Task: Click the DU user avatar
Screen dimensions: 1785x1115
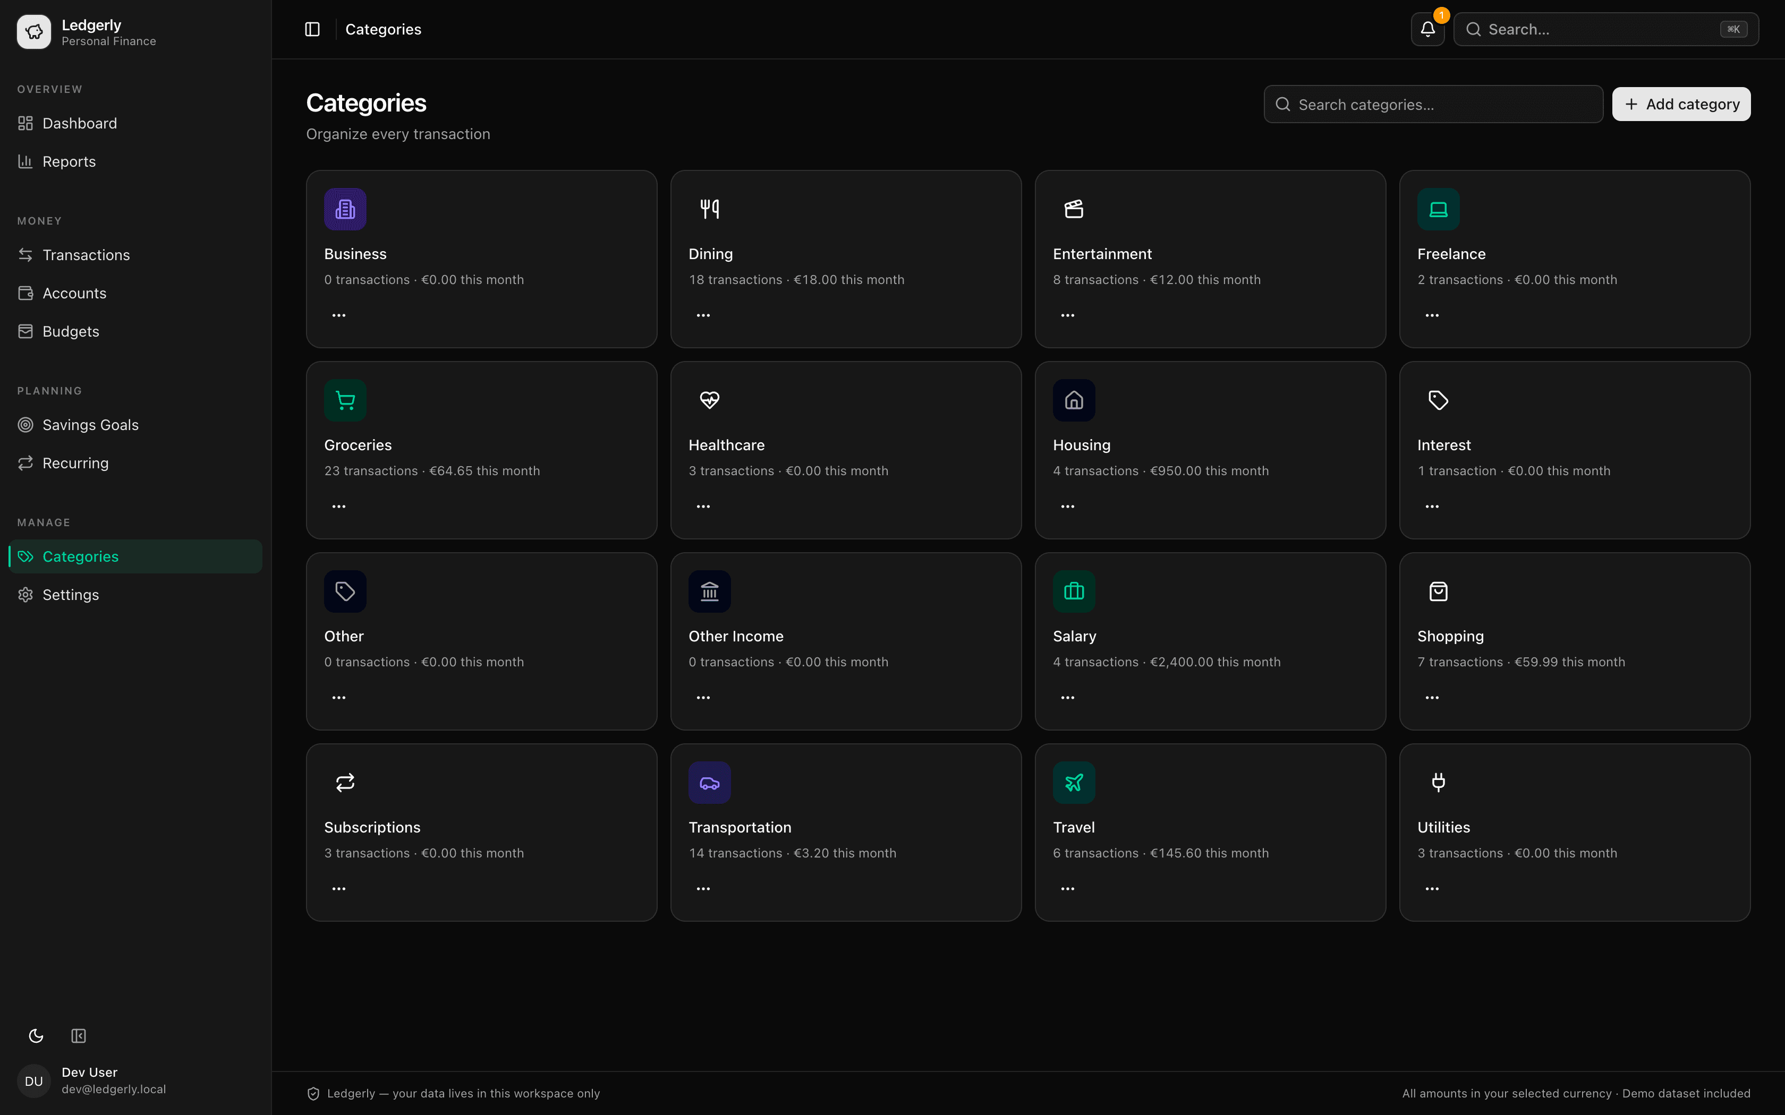Action: [34, 1081]
